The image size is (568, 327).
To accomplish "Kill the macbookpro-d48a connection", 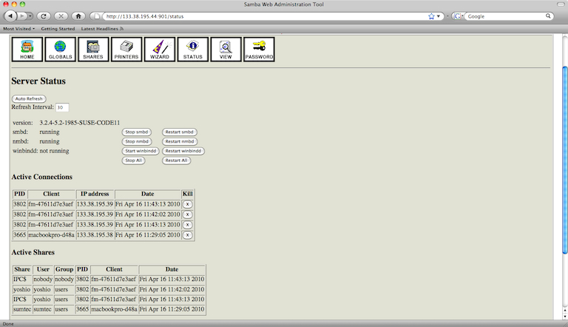I will [187, 235].
